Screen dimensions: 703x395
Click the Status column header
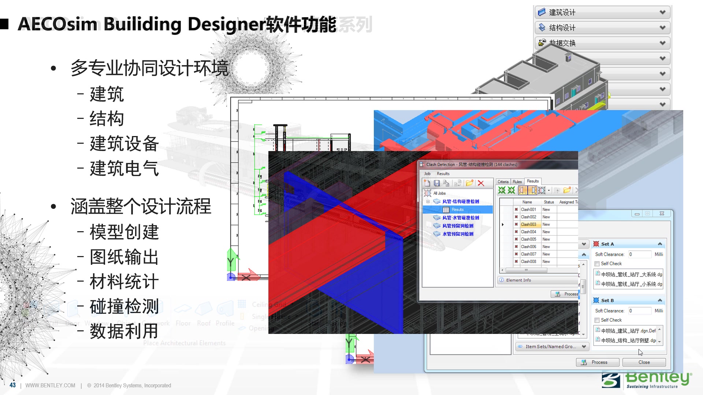(x=549, y=202)
